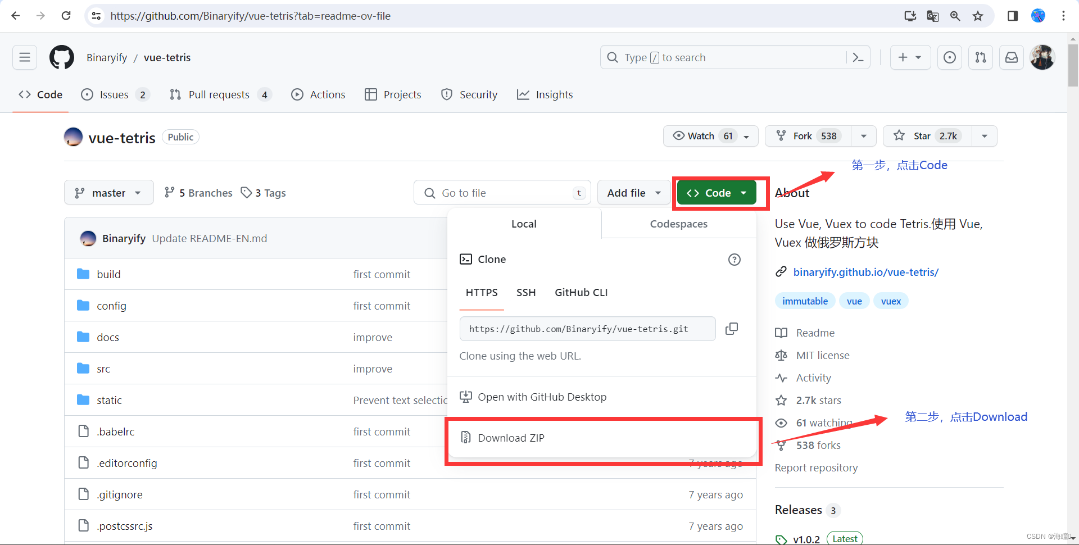Click the Report repository link
Screen dimensions: 1079x545
click(816, 467)
